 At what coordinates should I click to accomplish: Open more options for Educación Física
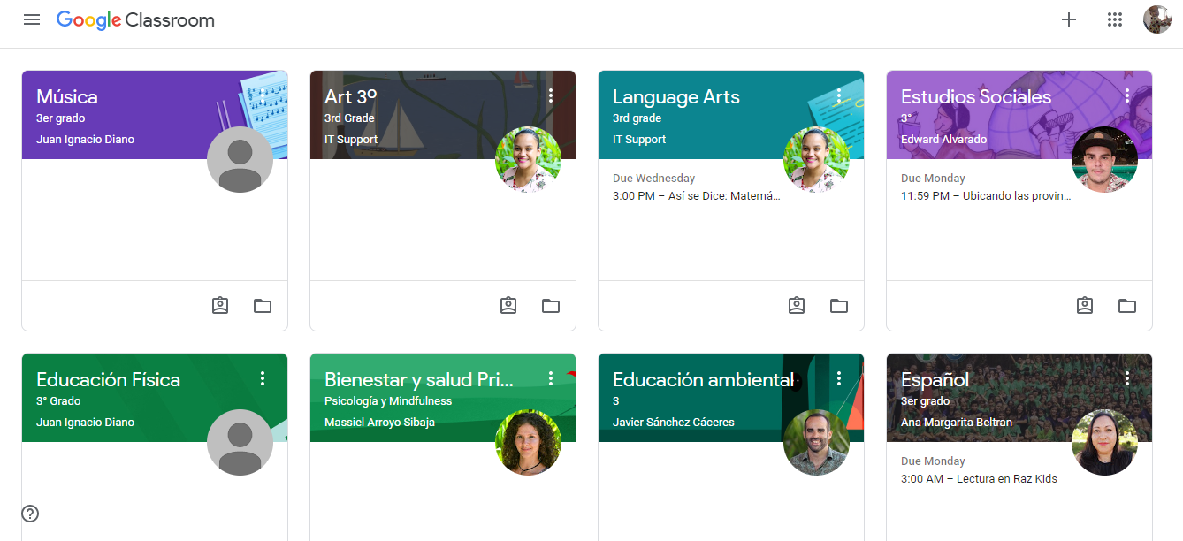click(x=263, y=378)
